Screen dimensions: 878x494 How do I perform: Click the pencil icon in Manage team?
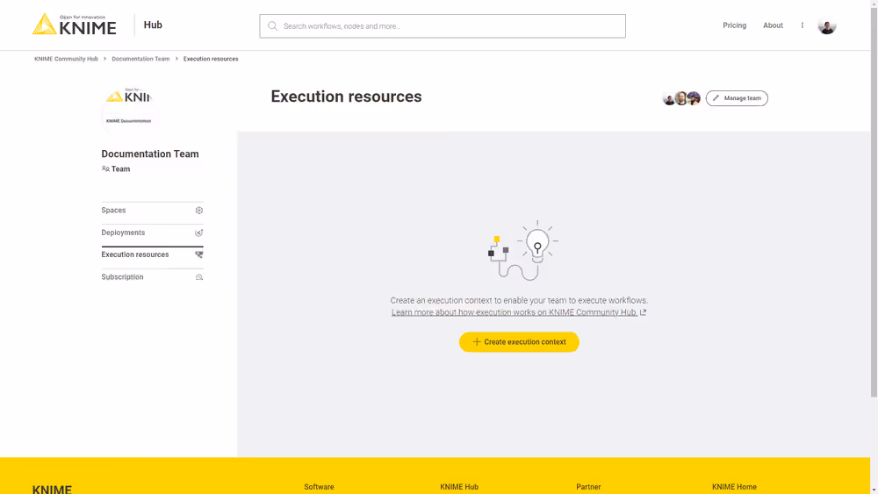click(716, 98)
